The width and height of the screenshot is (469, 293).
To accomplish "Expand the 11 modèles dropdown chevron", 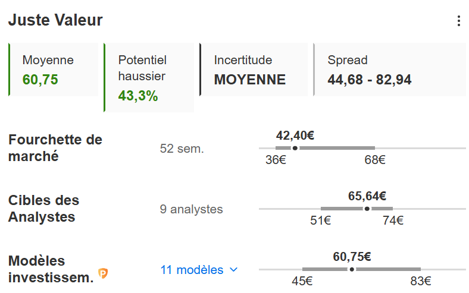I will pos(234,270).
